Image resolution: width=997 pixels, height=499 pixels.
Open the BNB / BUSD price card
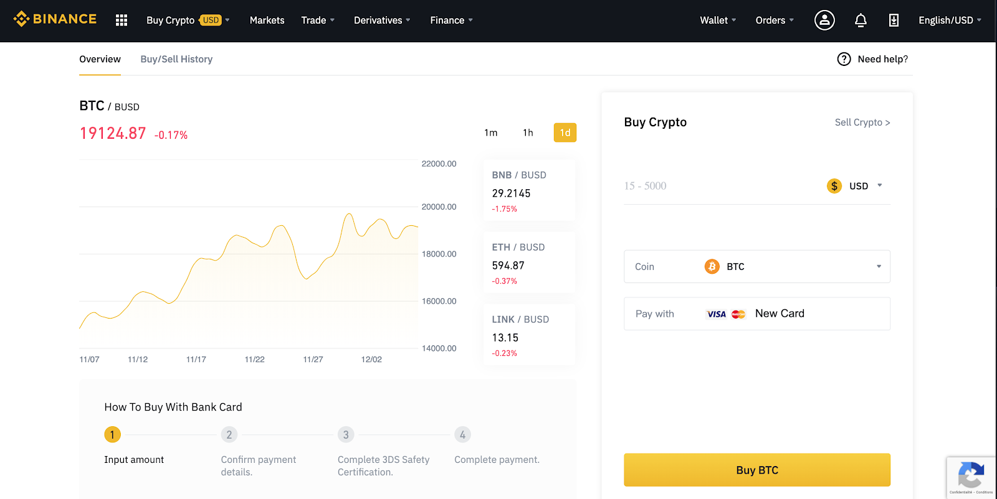click(529, 190)
